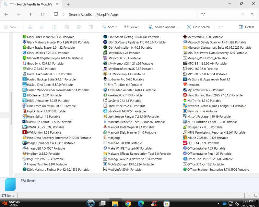Click the Rename icon in toolbar

coord(67,27)
